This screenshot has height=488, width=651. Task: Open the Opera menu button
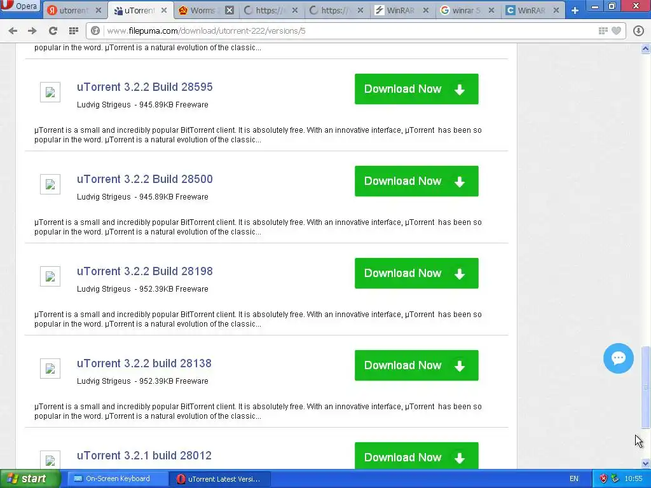coord(21,6)
